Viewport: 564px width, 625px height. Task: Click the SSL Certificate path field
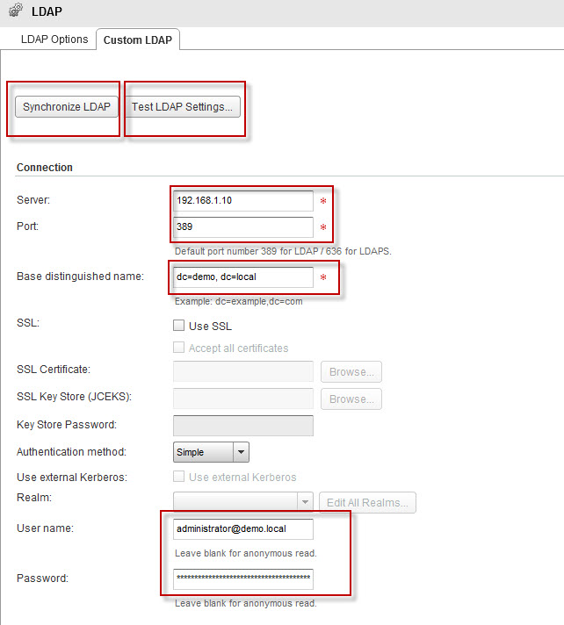[x=243, y=371]
